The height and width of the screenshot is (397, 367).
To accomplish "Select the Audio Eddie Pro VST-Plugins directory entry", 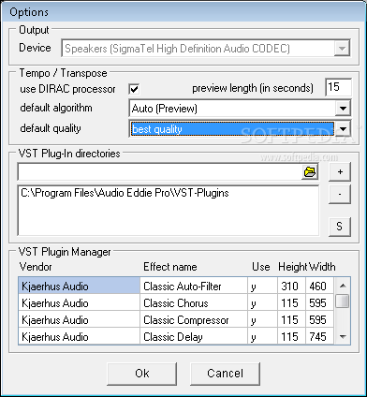I will coord(125,193).
